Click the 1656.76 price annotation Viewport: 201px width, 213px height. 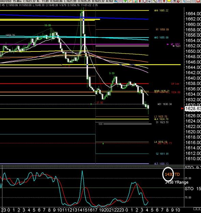click(x=10, y=35)
